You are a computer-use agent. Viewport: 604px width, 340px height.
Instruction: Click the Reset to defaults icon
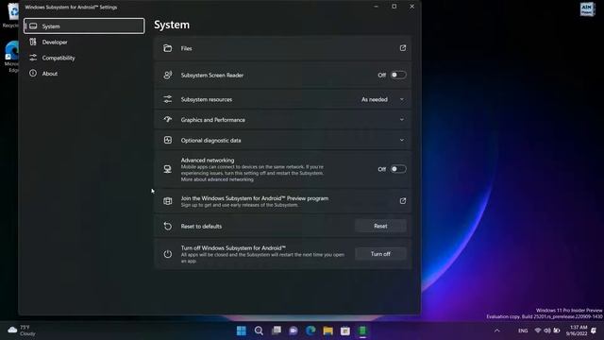(168, 227)
